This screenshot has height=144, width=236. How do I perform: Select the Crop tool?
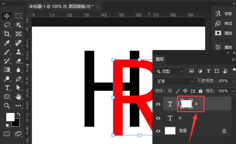click(x=7, y=34)
